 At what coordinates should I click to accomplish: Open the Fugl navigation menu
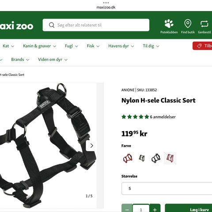coord(72,46)
